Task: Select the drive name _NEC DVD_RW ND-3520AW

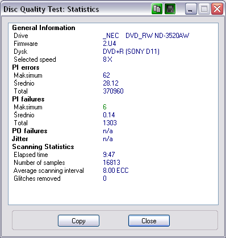Action: click(x=146, y=36)
